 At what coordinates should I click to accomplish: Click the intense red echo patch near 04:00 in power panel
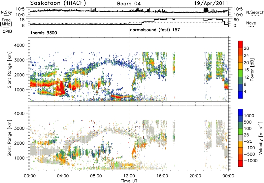pos(61,88)
